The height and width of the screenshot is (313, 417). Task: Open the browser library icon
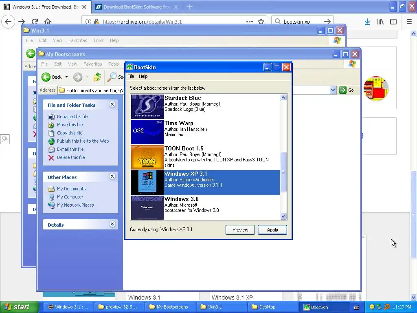point(380,22)
